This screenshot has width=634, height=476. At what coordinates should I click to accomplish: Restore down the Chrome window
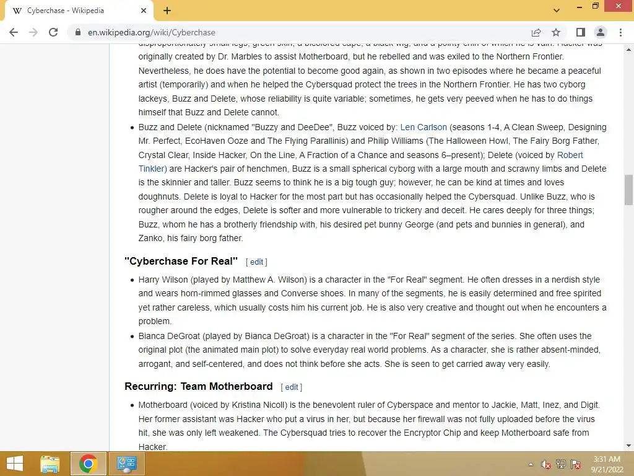tap(595, 6)
